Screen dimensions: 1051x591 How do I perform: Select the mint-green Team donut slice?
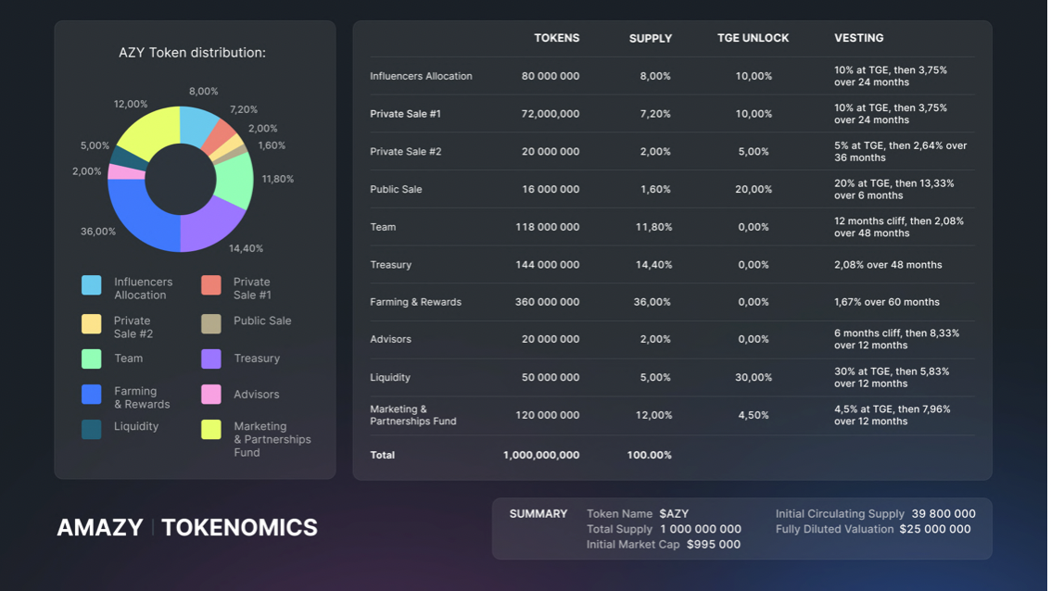234,181
